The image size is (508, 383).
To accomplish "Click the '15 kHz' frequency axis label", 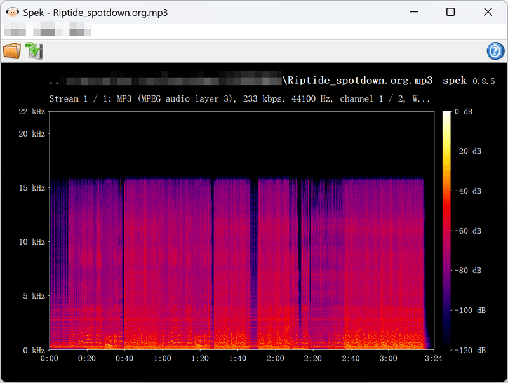I will 32,188.
